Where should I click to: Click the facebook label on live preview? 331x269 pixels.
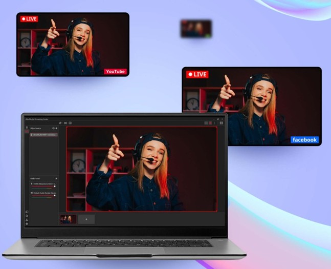tap(305, 139)
